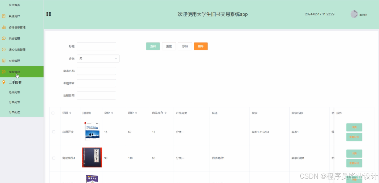
Task: Open the 订单列表 submenu item
Action: 22,102
